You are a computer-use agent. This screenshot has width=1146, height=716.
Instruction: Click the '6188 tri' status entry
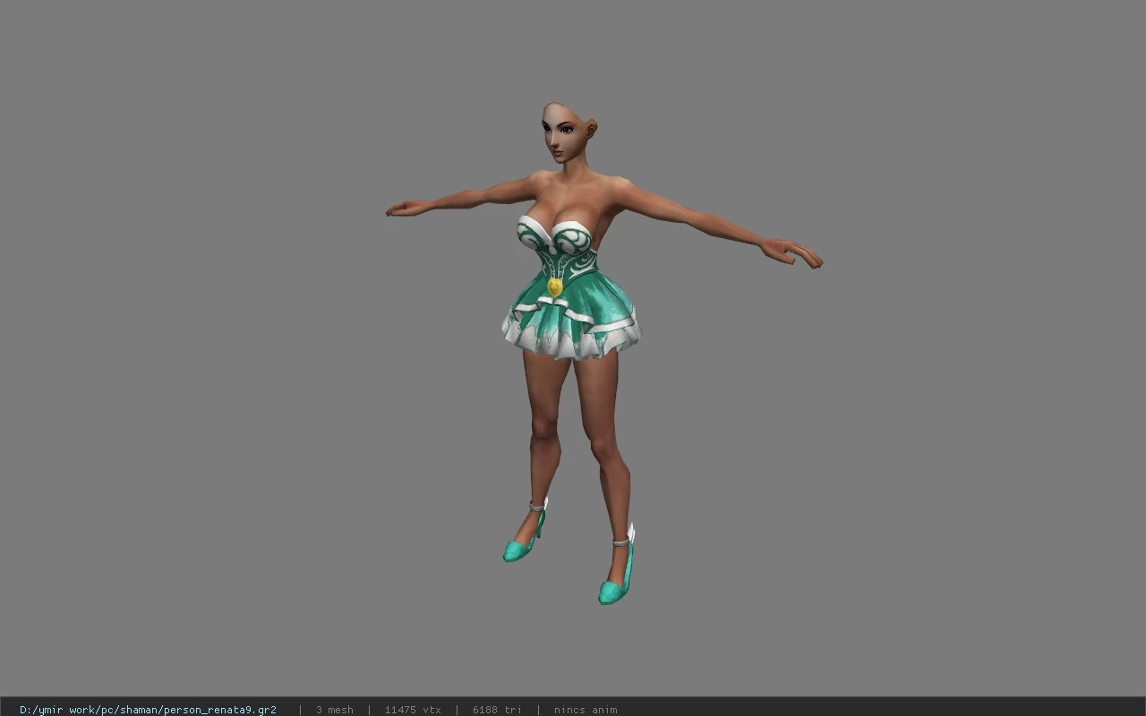[x=497, y=710]
